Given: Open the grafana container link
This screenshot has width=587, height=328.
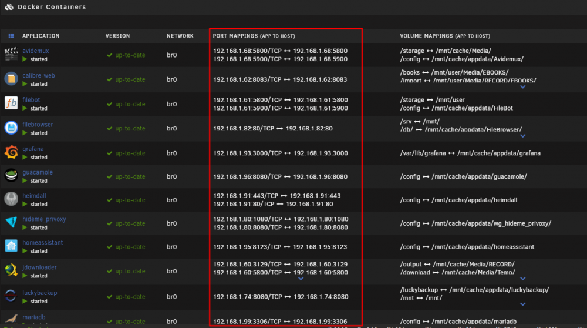Looking at the screenshot, I should tap(33, 149).
